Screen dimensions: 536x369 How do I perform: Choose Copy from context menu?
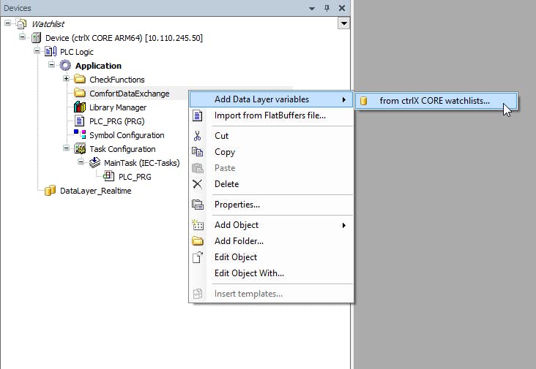(271, 152)
